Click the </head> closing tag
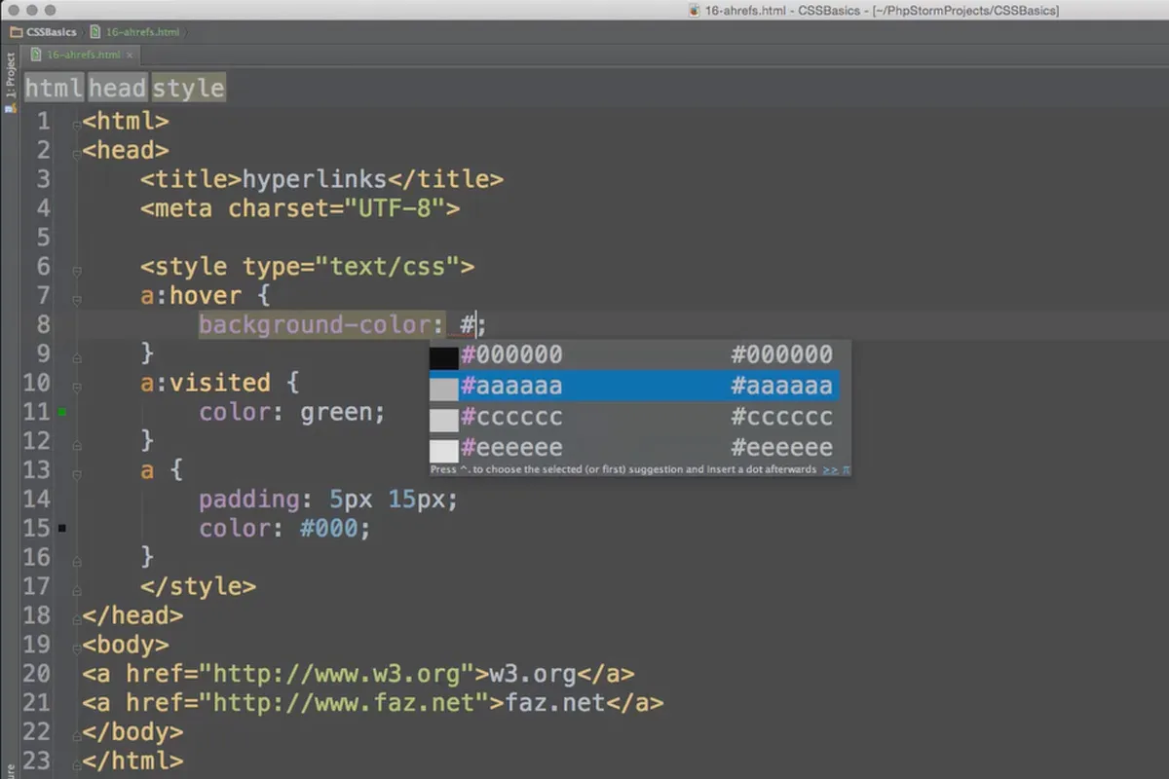 click(132, 615)
